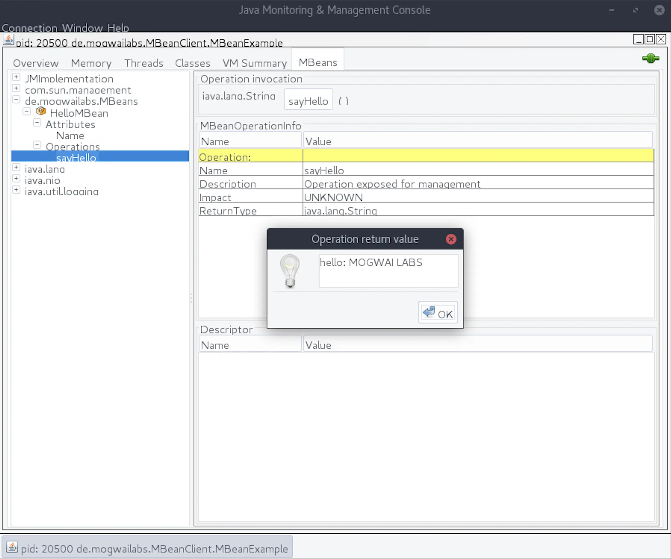Expand the JMImplementation tree node
Viewport: 671px width, 559px height.
(16, 77)
